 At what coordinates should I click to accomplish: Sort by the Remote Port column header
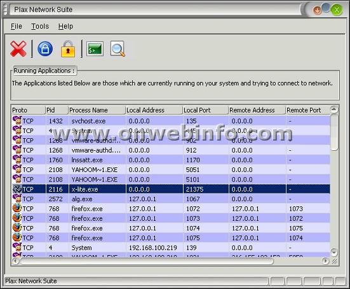(x=308, y=110)
